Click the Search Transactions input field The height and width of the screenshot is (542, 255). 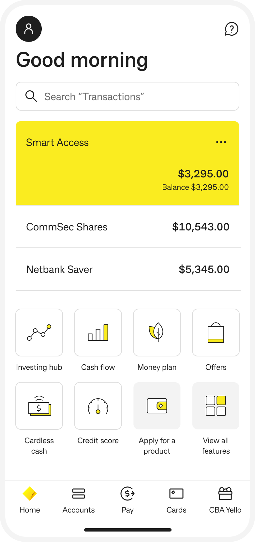(x=127, y=96)
